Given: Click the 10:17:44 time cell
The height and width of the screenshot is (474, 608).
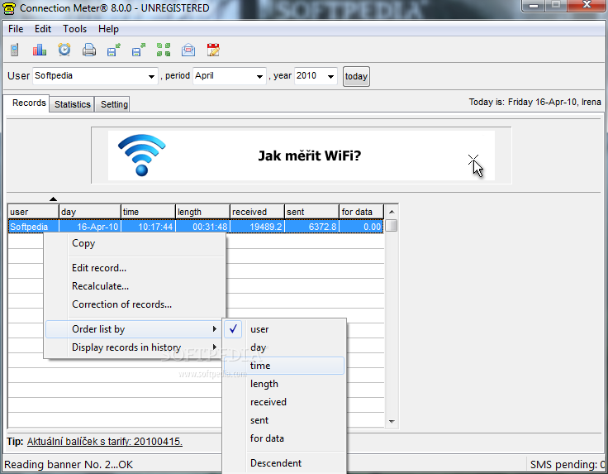Looking at the screenshot, I should coord(148,227).
